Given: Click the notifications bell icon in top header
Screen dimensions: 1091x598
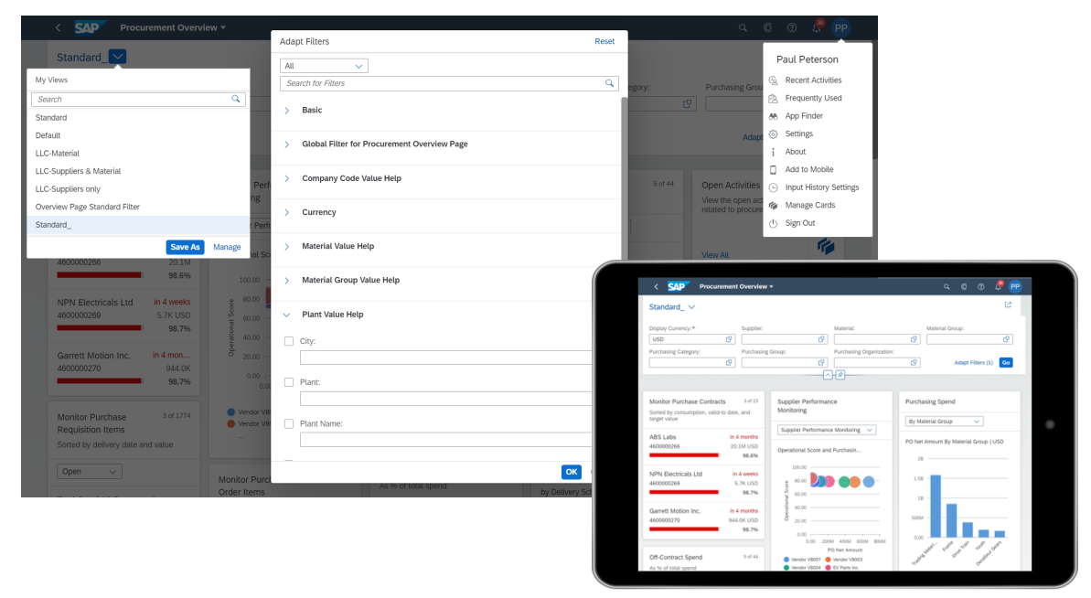Looking at the screenshot, I should click(817, 28).
